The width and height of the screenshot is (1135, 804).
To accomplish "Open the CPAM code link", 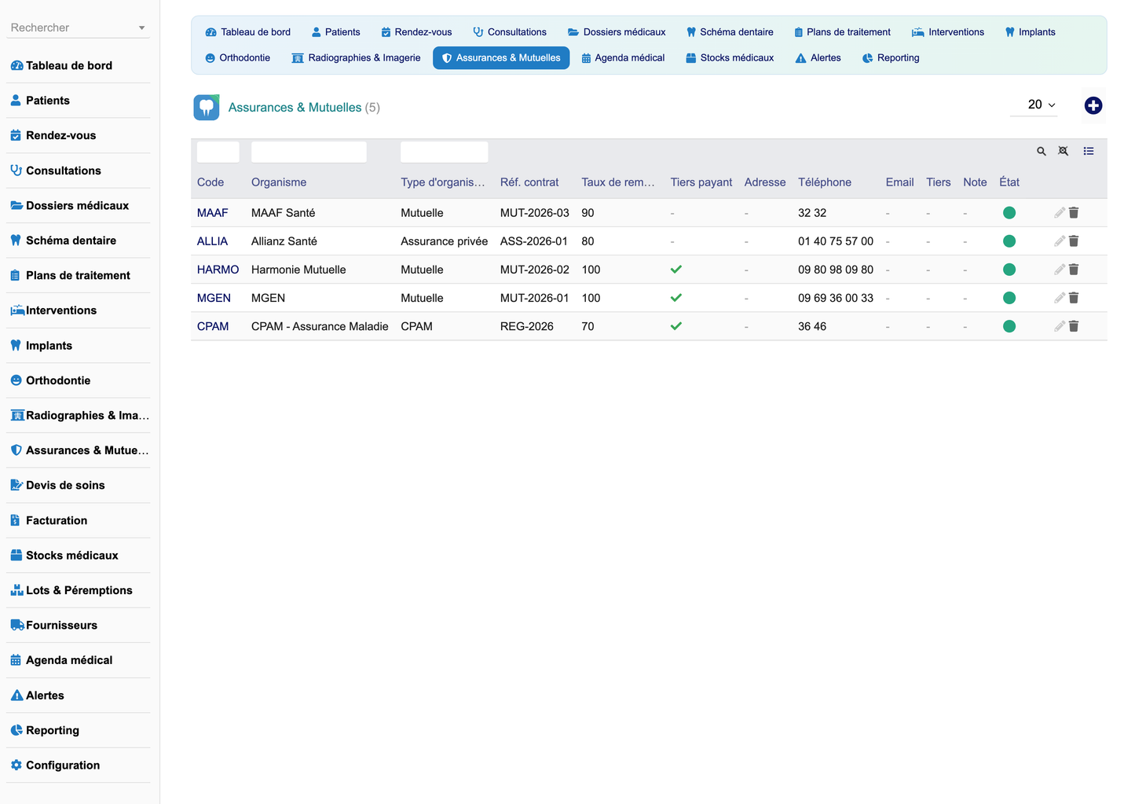I will coord(213,326).
